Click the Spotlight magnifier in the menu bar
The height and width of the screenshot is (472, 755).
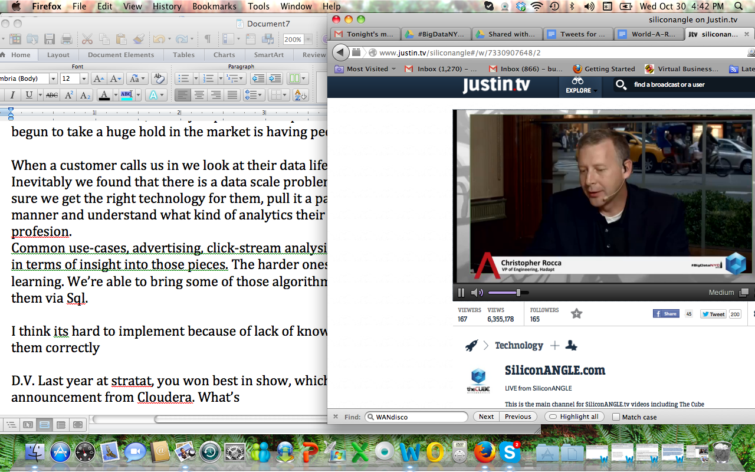[739, 6]
